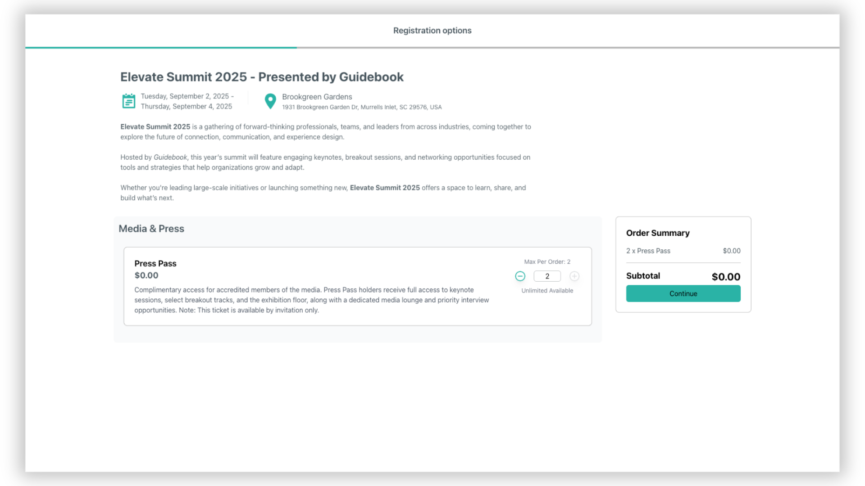Click the location marker before the venue address
The image size is (865, 486).
pyautogui.click(x=270, y=101)
